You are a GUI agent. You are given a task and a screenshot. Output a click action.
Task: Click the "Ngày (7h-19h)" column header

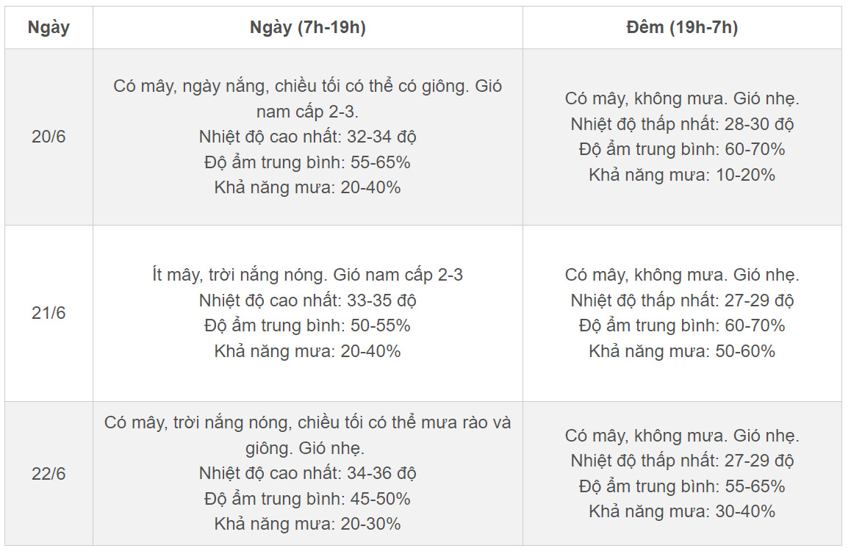click(307, 28)
